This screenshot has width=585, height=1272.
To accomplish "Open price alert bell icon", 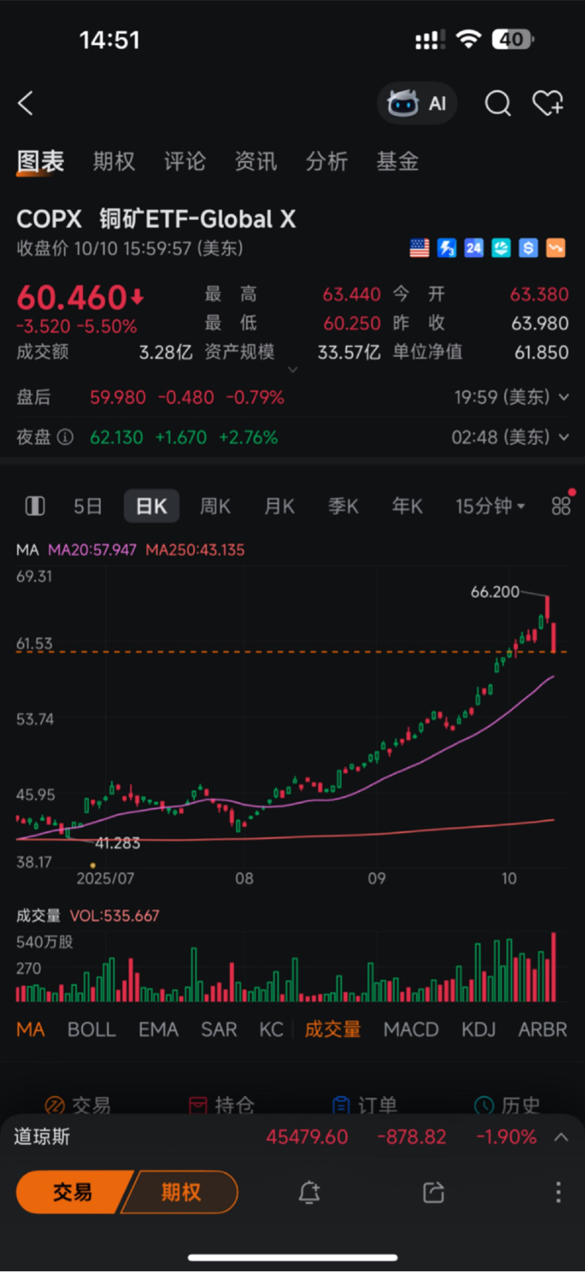I will click(x=309, y=1192).
